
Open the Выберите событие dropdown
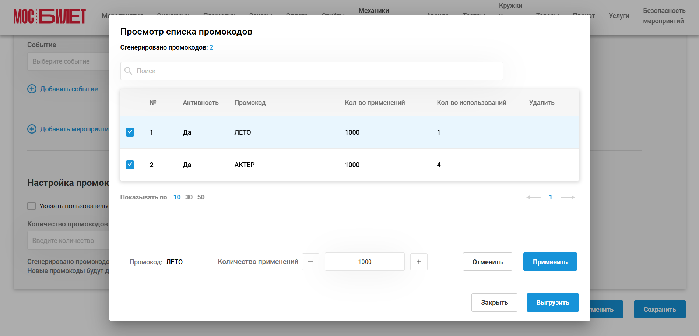pos(69,61)
